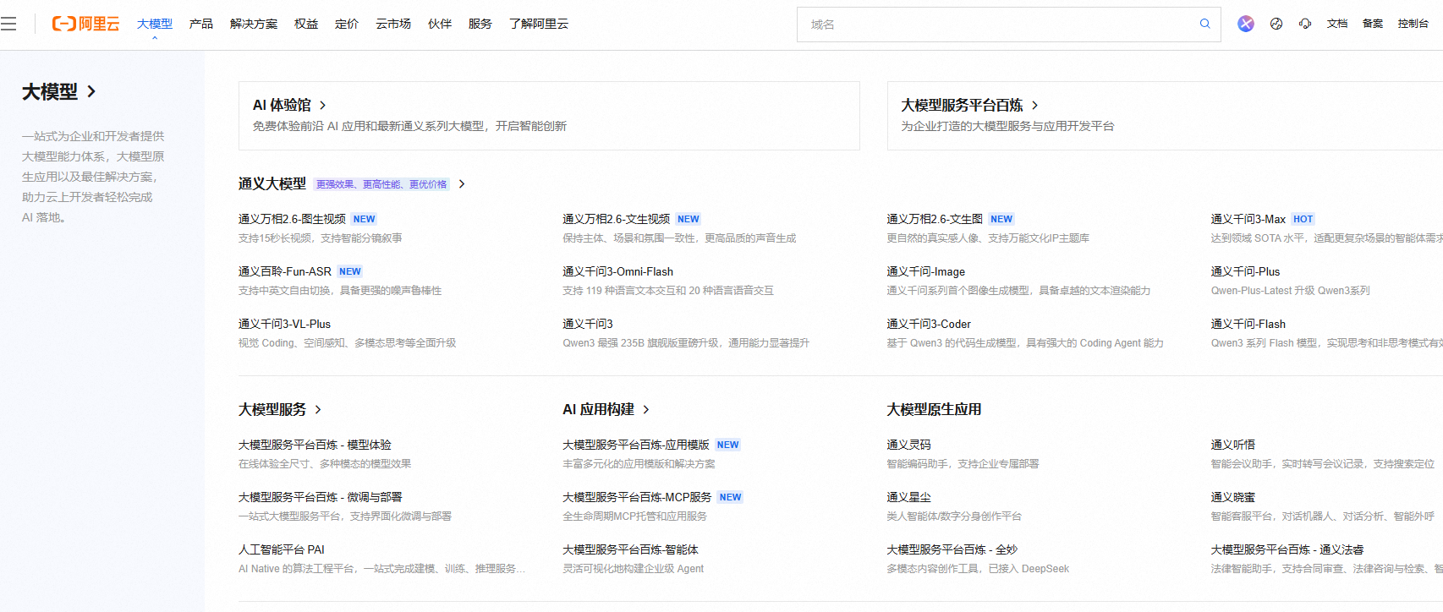
Task: Open the purple AI assistant icon
Action: tap(1246, 24)
